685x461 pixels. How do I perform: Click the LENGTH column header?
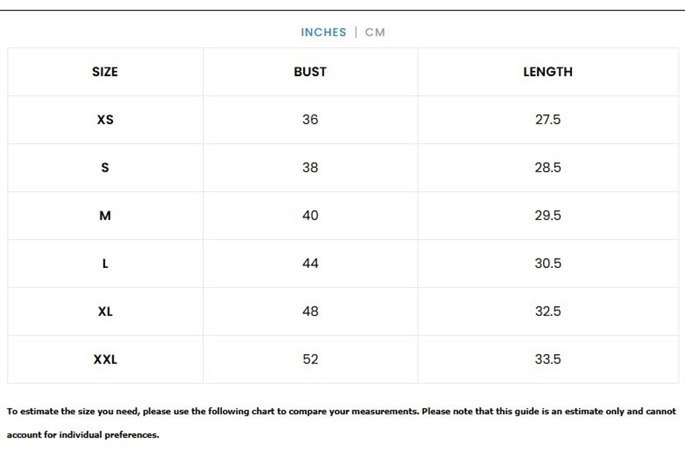tap(548, 71)
